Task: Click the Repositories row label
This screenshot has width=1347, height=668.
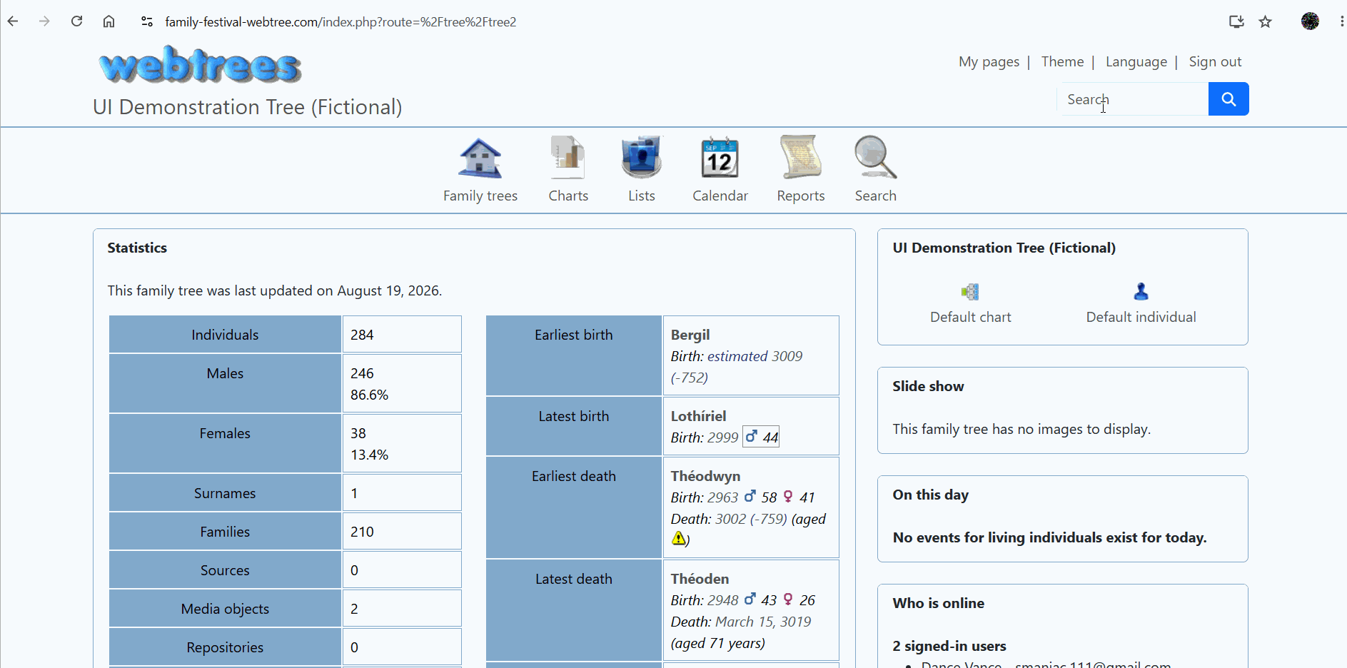Action: point(225,647)
